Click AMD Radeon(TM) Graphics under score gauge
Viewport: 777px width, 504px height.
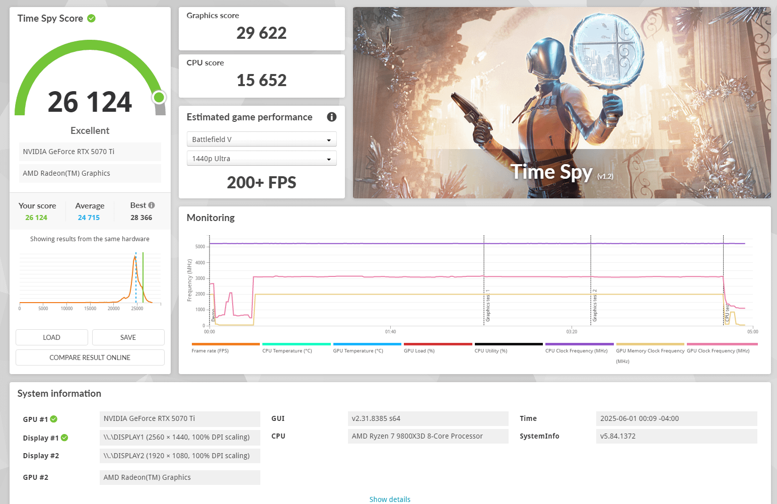[x=90, y=173]
